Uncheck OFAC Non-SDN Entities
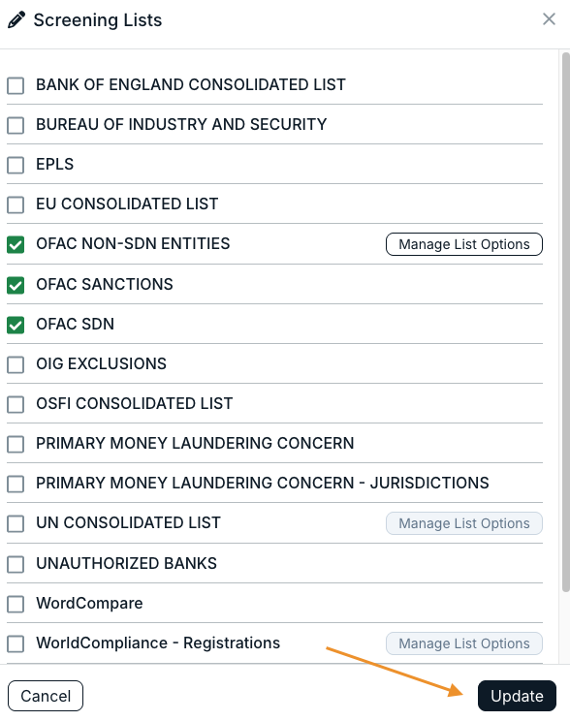The width and height of the screenshot is (570, 721). (16, 244)
